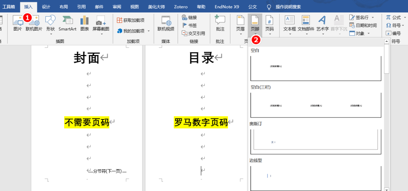Select the 空白(三栏) footer template
This screenshot has height=191, width=408.
point(315,105)
